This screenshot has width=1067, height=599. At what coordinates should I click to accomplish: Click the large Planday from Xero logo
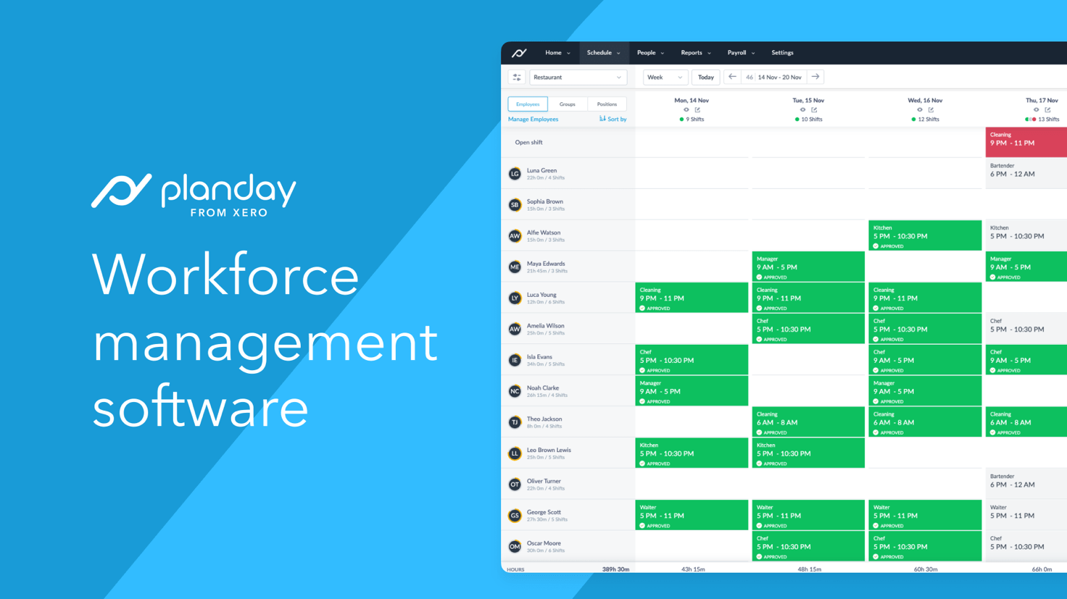(194, 194)
